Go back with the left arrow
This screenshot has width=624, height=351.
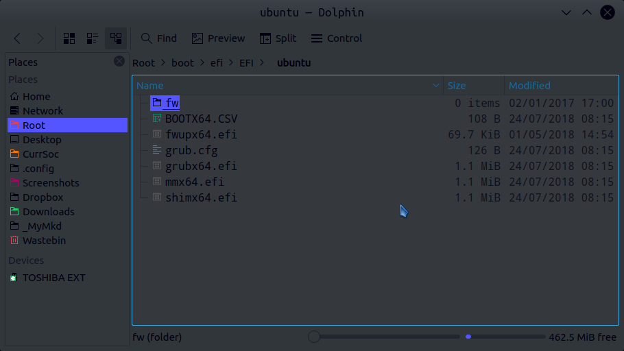pos(17,38)
